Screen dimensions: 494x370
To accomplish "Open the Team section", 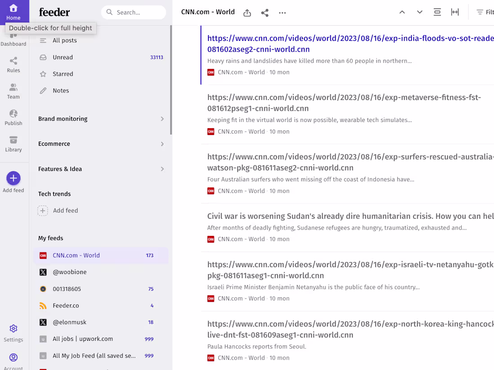I will [13, 91].
